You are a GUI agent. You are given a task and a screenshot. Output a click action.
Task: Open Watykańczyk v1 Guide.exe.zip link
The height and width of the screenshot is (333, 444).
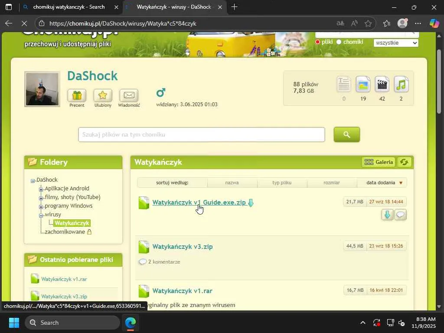(x=199, y=202)
